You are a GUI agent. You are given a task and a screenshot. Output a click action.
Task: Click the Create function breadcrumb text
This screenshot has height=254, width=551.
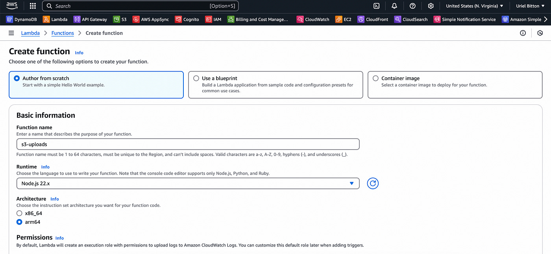[104, 33]
